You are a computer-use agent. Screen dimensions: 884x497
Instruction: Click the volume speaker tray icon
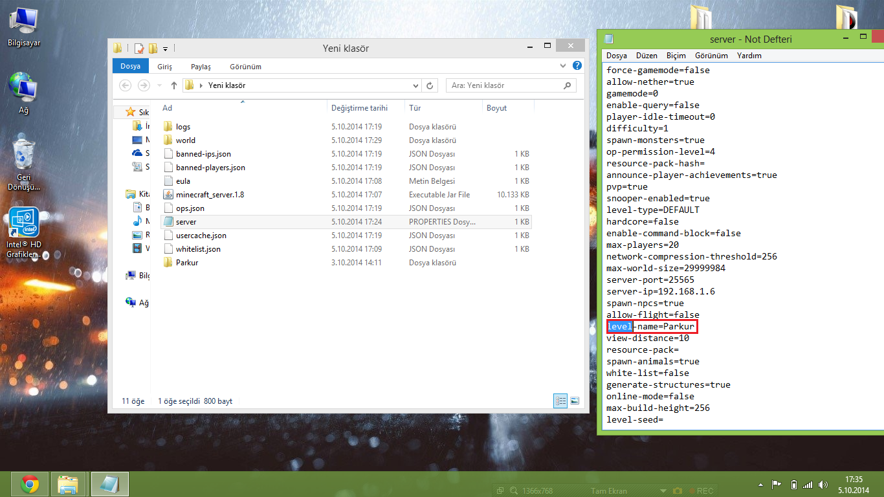click(x=823, y=484)
